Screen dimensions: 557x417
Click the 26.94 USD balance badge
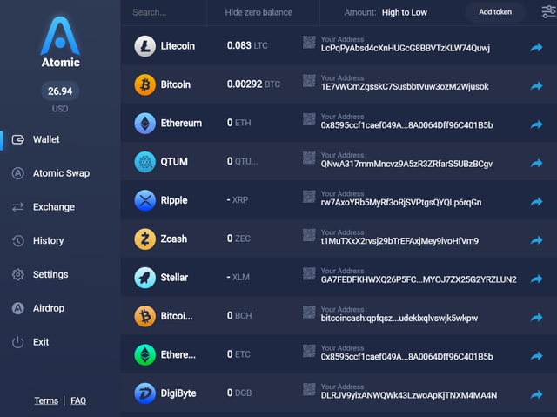tap(60, 91)
